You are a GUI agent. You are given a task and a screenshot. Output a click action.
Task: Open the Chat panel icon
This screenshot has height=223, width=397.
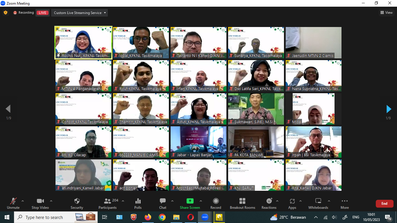[163, 201]
